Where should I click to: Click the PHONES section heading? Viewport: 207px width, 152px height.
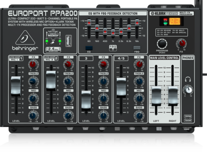pyautogui.click(x=188, y=58)
